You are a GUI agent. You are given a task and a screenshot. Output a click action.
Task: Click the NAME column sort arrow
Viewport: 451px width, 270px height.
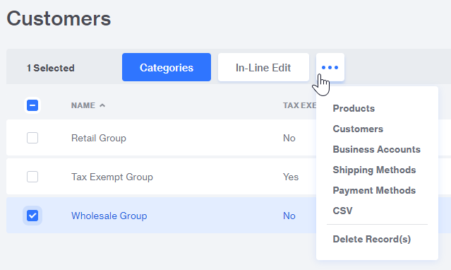point(102,105)
